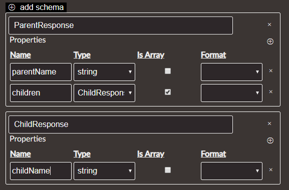
Task: Click the ChildResponse schema name field
Action: [x=121, y=124]
